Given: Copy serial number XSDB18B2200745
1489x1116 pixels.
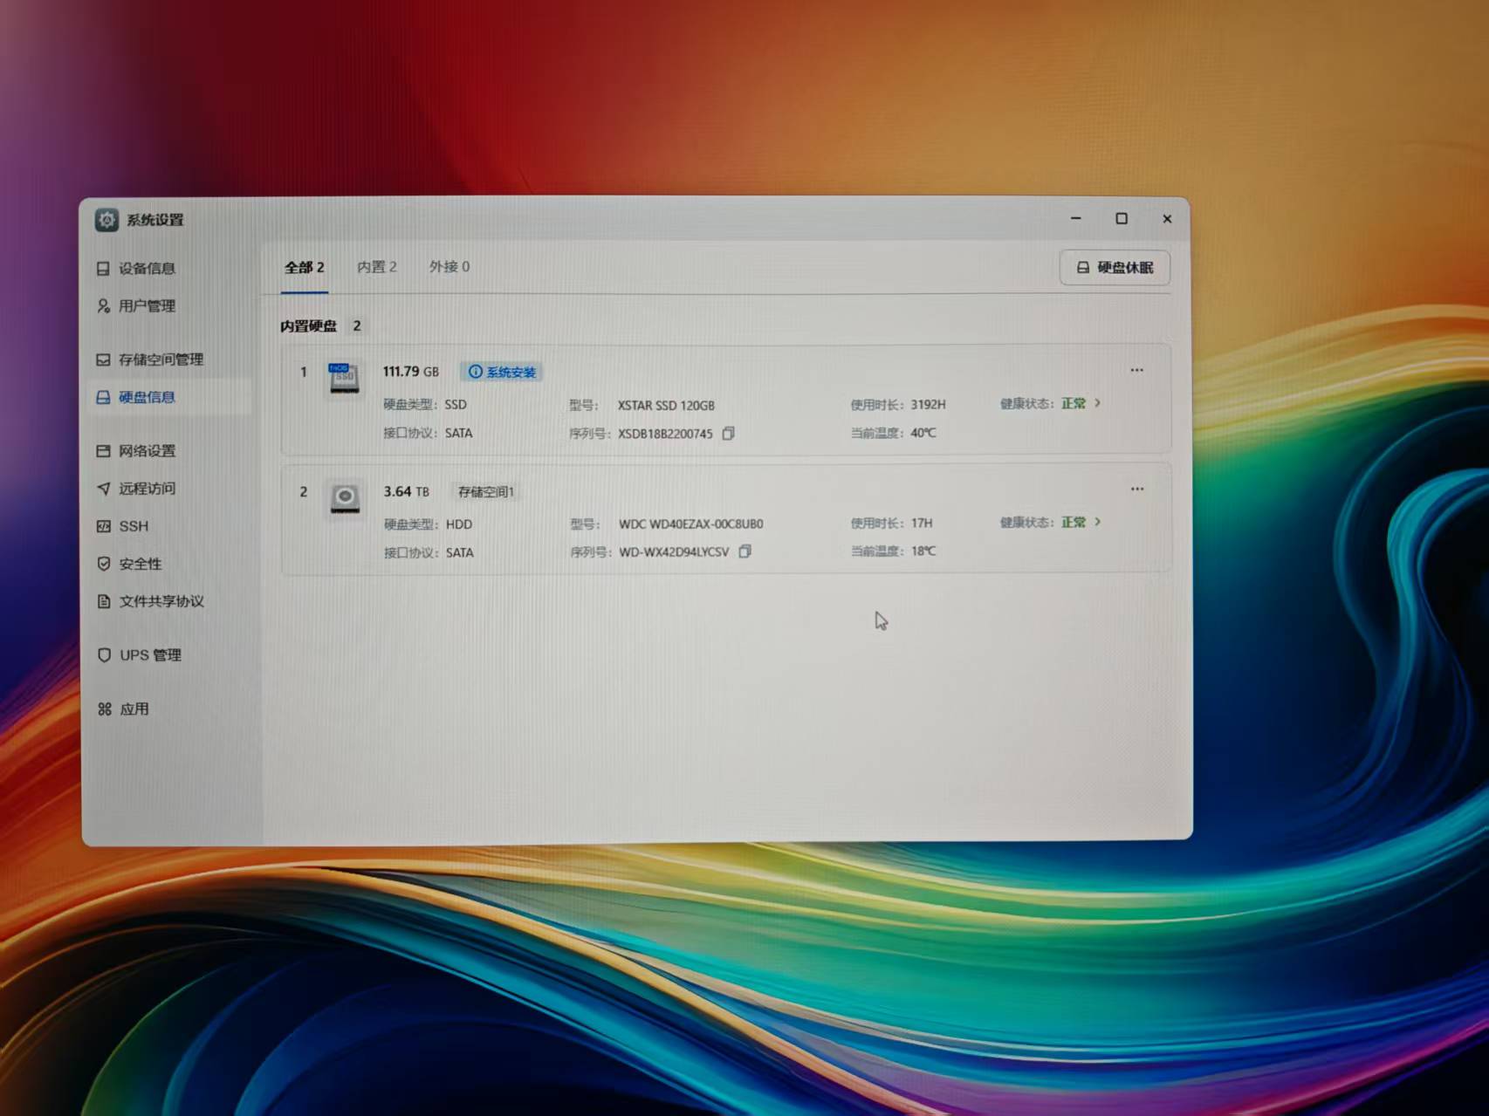Looking at the screenshot, I should 728,433.
